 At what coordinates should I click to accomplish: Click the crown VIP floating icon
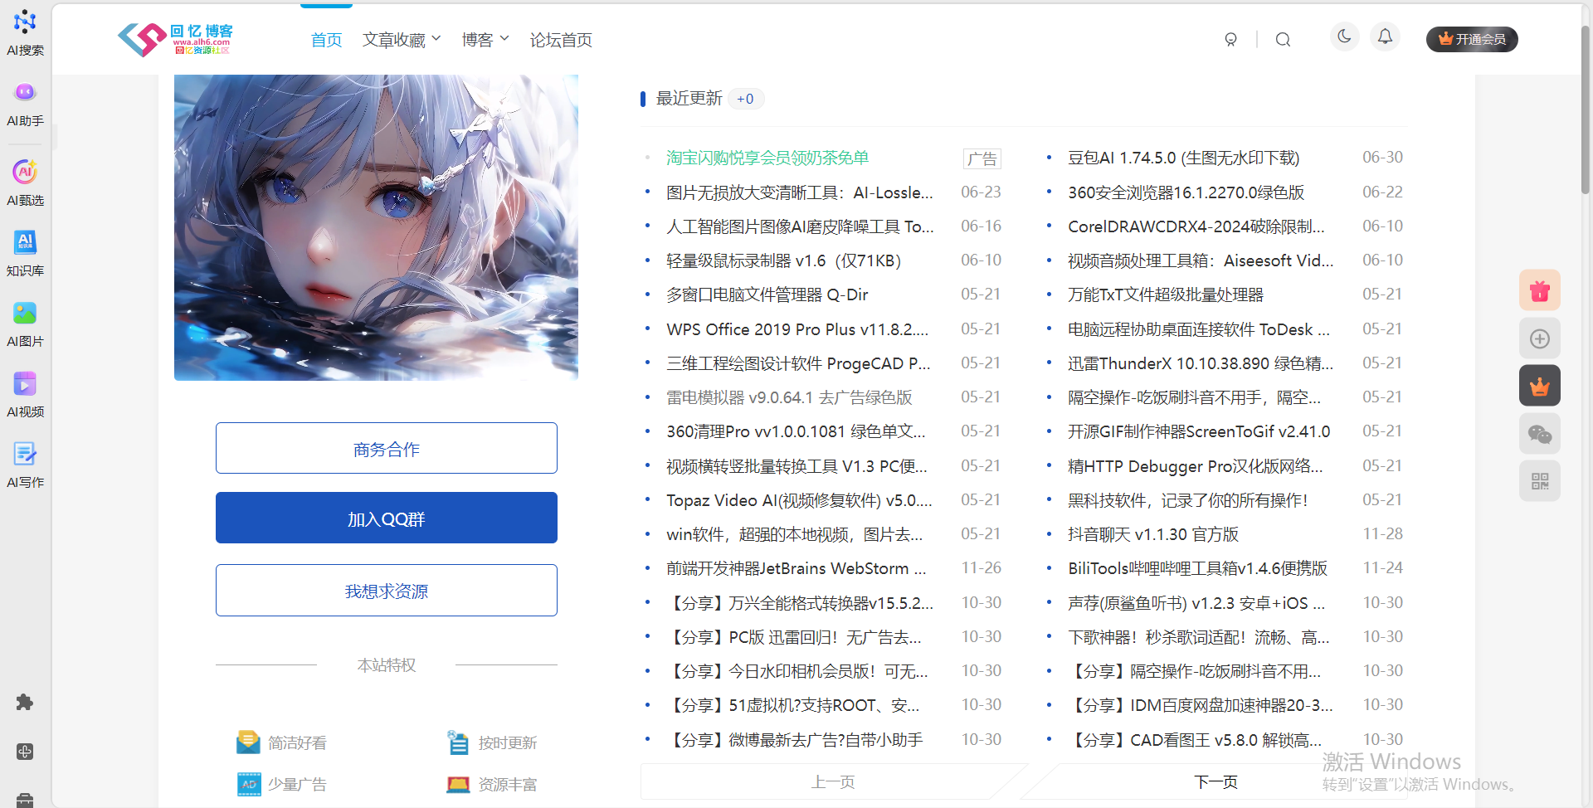(x=1540, y=386)
